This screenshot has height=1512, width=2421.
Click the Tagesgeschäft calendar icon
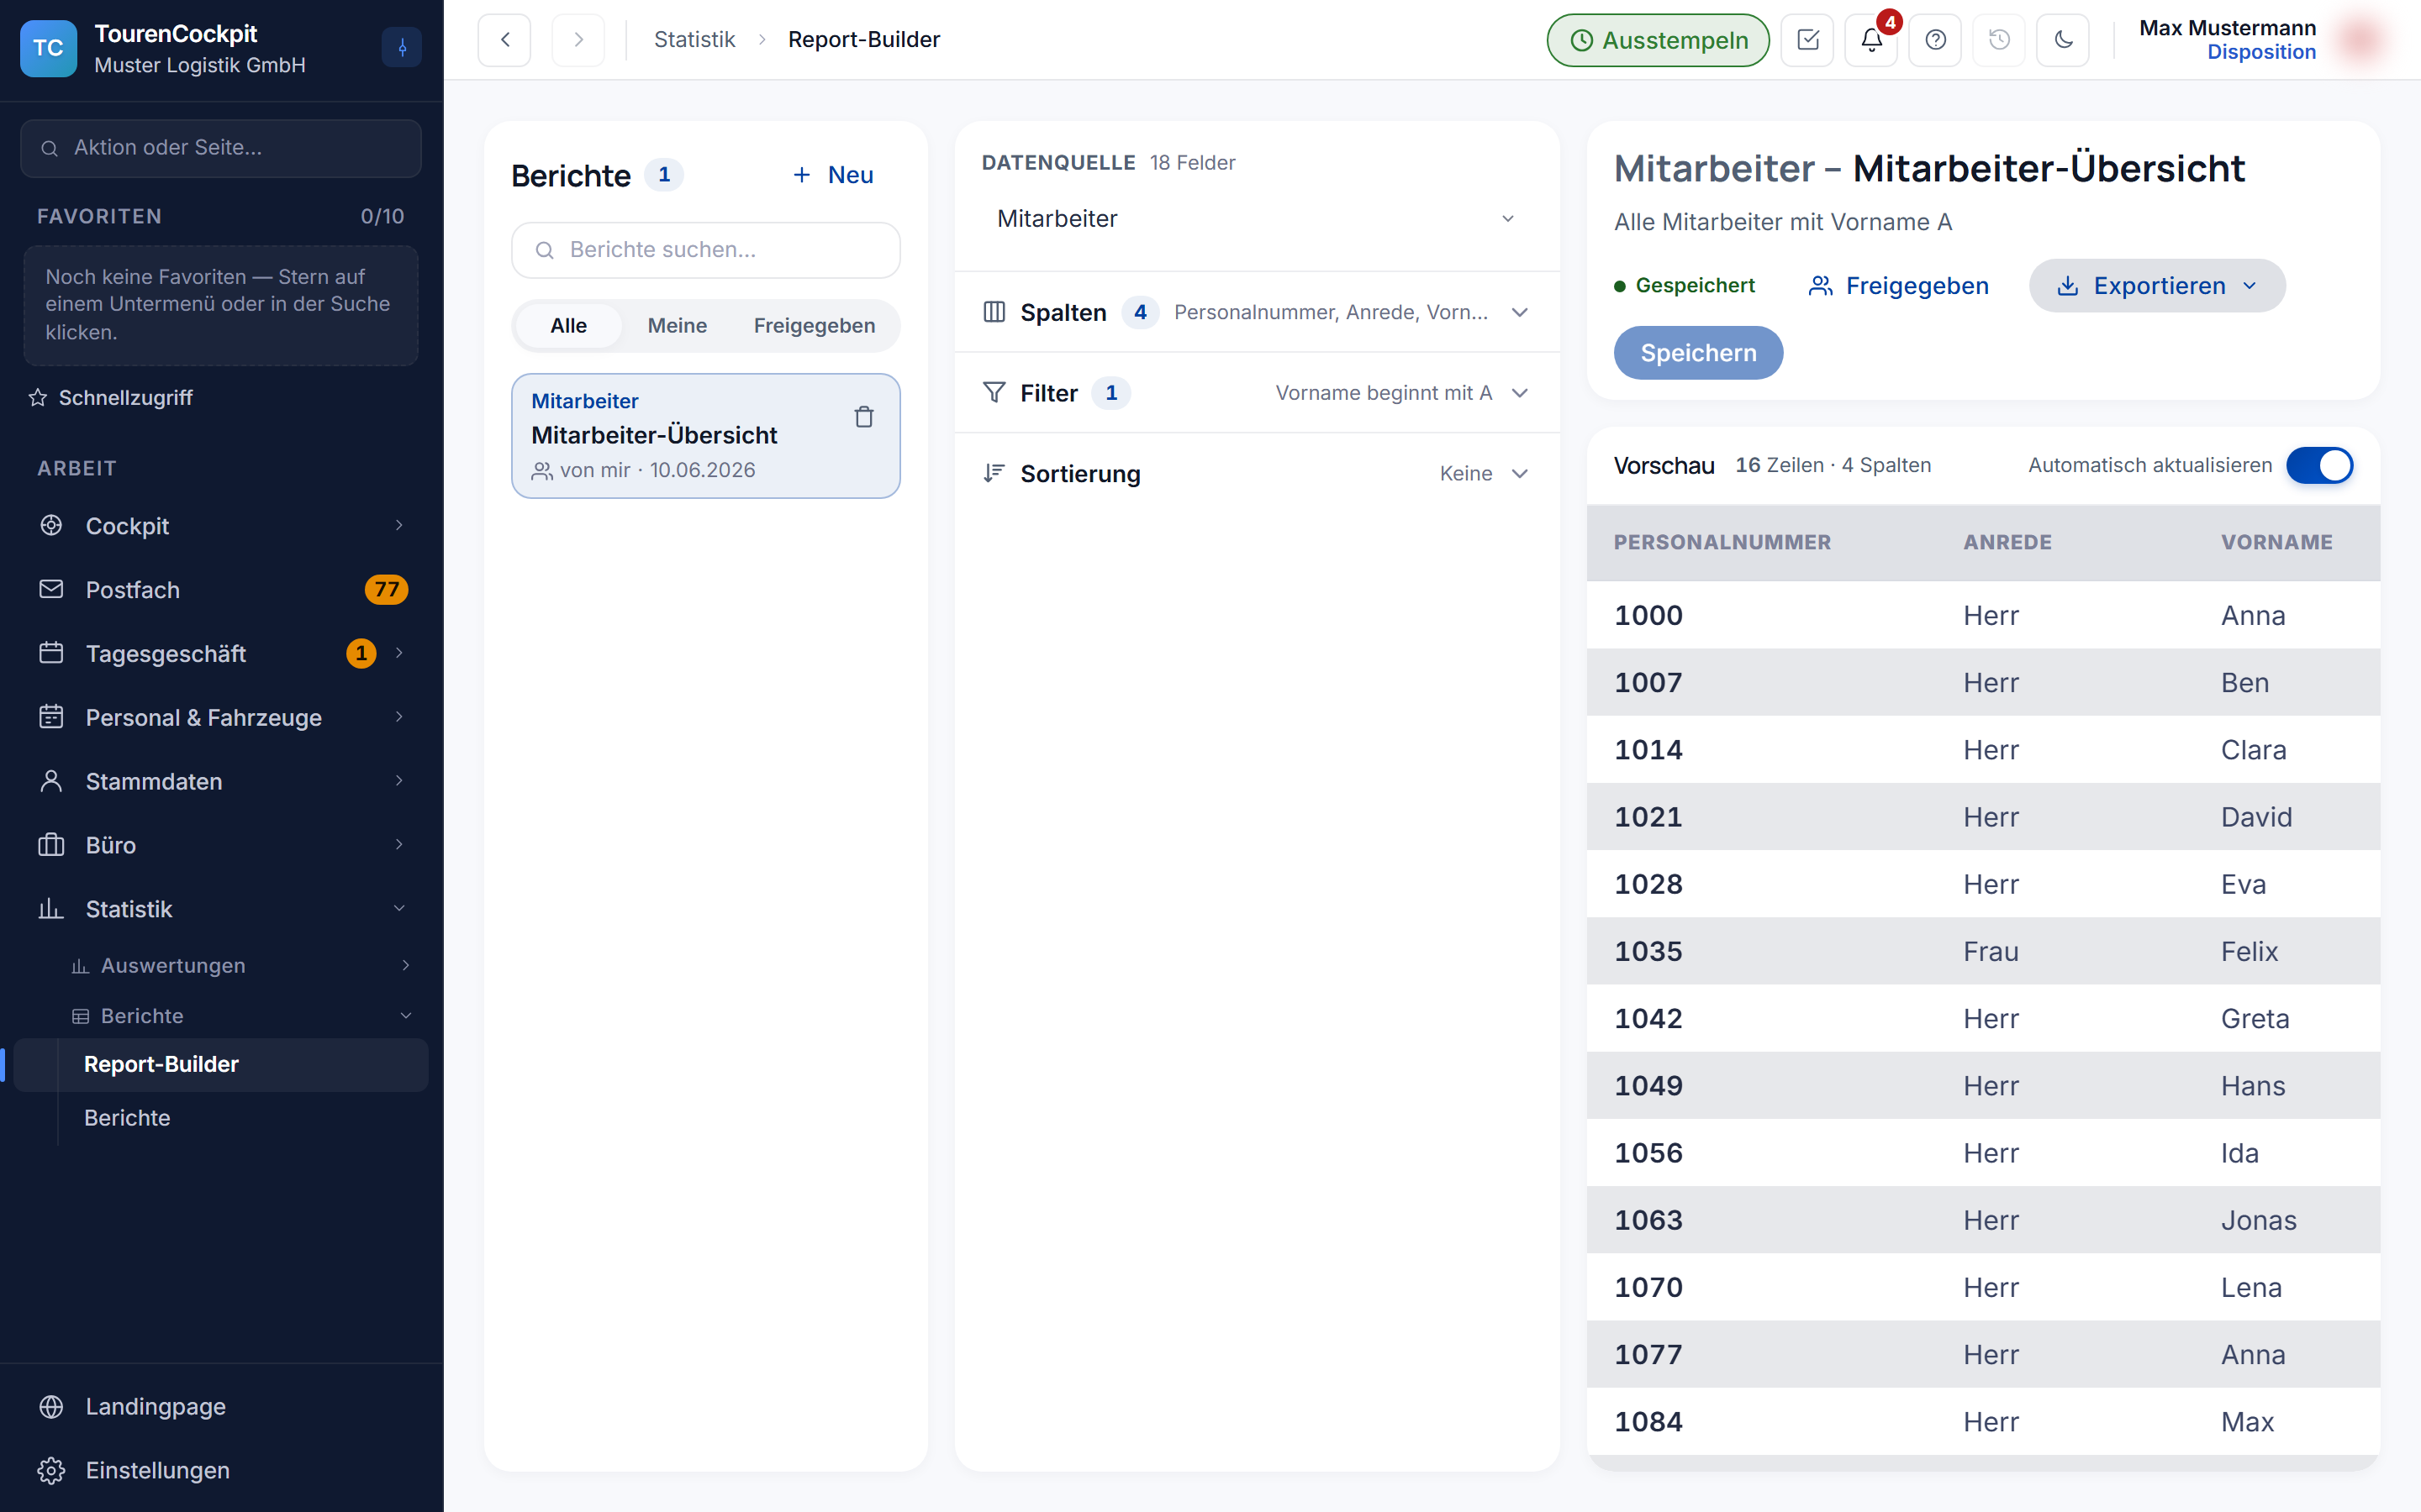(51, 653)
